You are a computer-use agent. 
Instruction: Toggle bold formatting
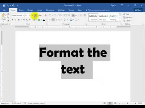coord(13,20)
